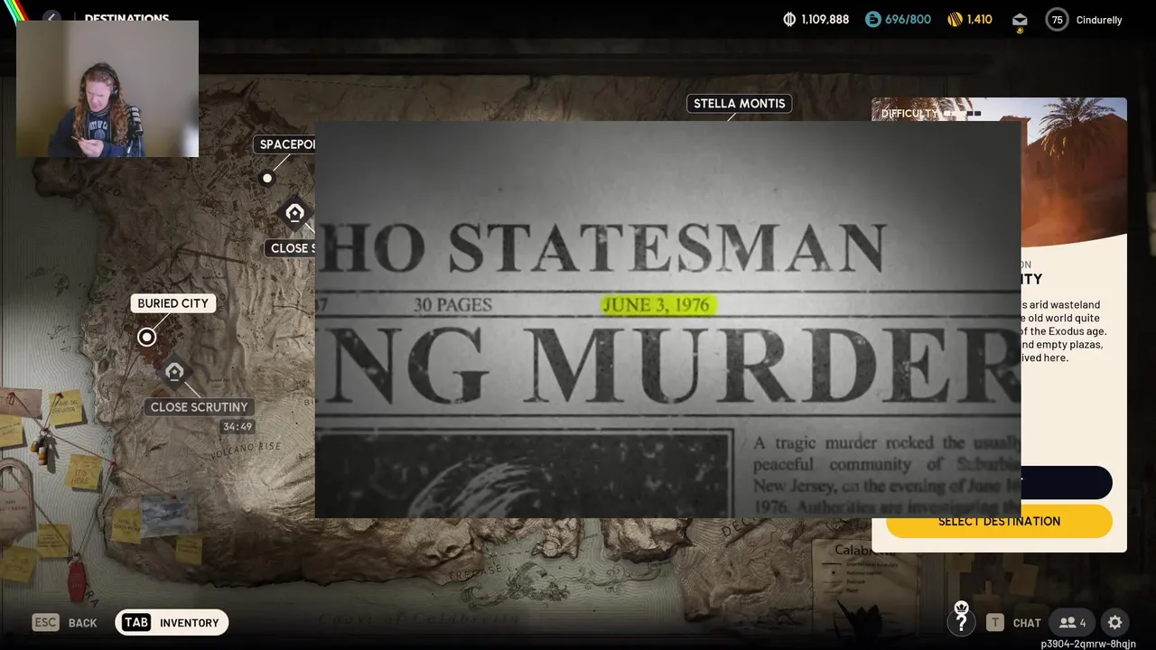Click the Buried City map node circle
Viewport: 1156px width, 650px height.
(146, 337)
